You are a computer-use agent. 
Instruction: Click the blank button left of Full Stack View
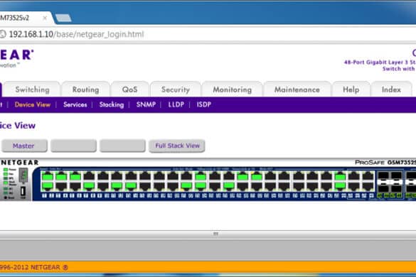(x=122, y=146)
